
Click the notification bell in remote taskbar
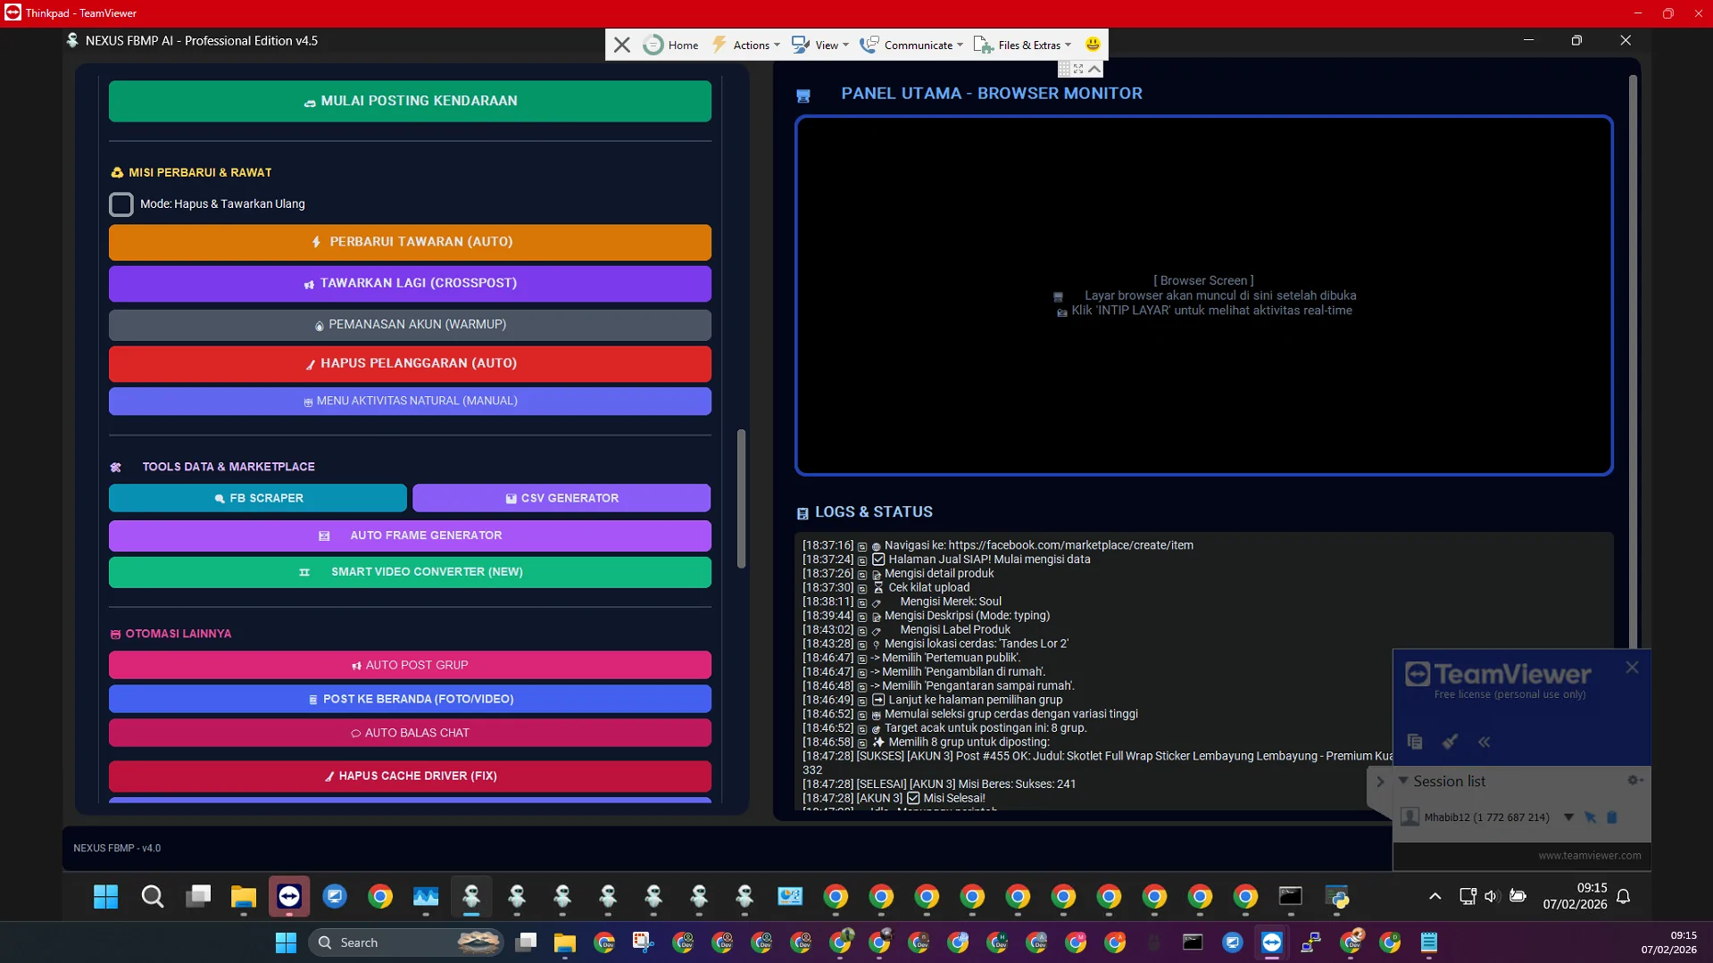[1624, 897]
